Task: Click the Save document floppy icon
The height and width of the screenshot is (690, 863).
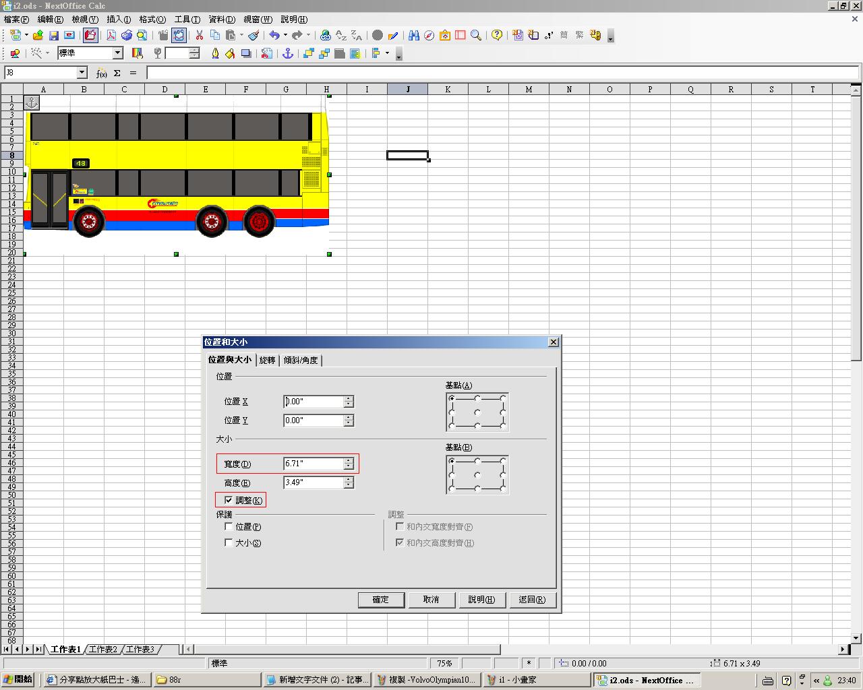Action: point(54,35)
